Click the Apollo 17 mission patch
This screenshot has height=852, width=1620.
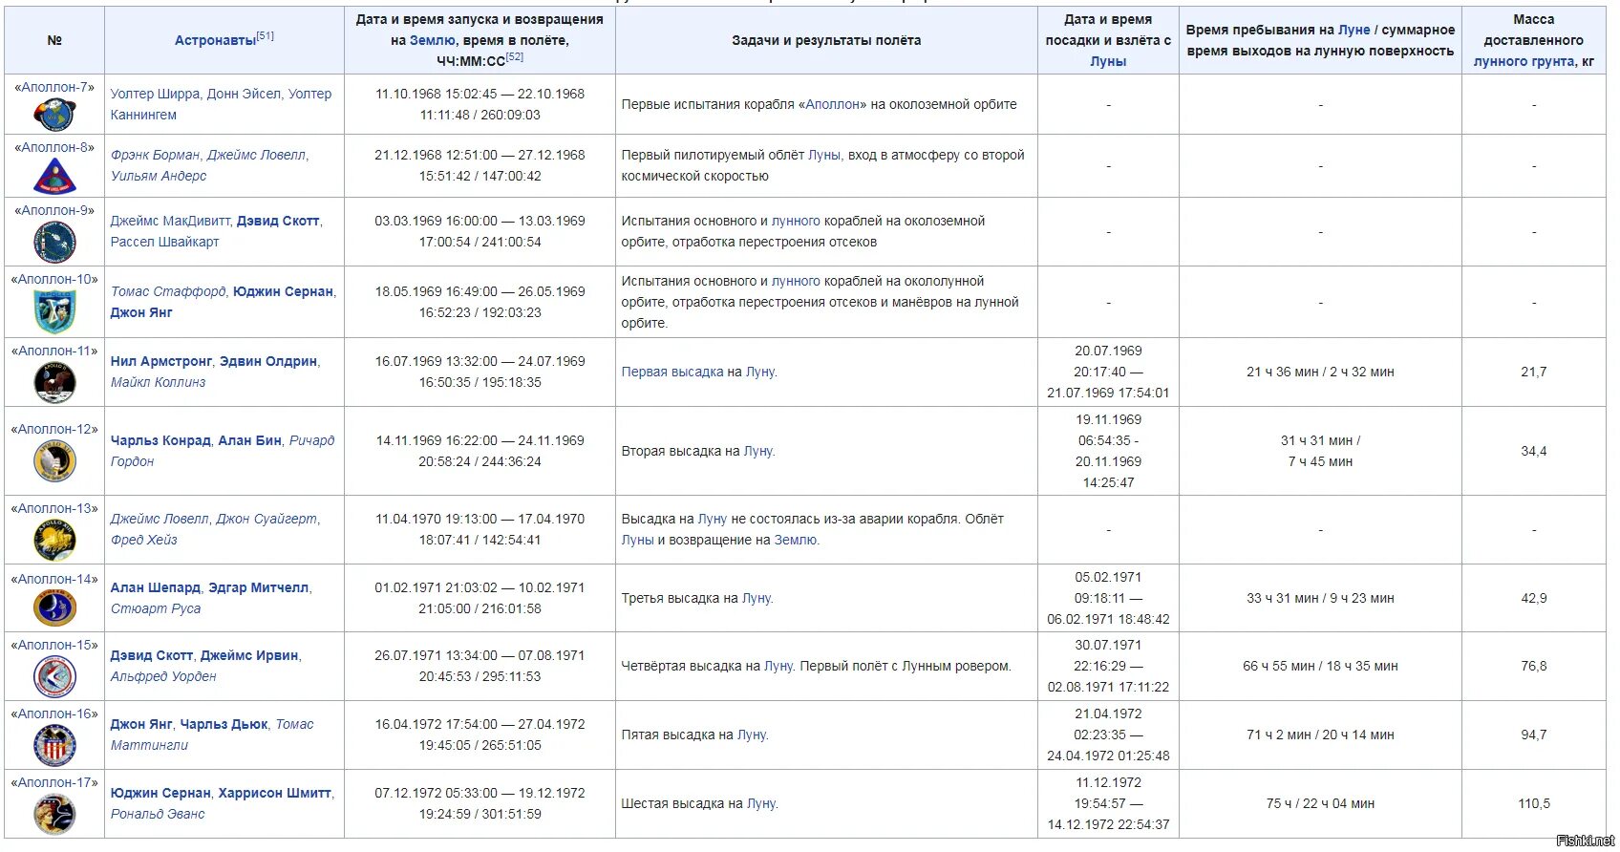coord(54,814)
